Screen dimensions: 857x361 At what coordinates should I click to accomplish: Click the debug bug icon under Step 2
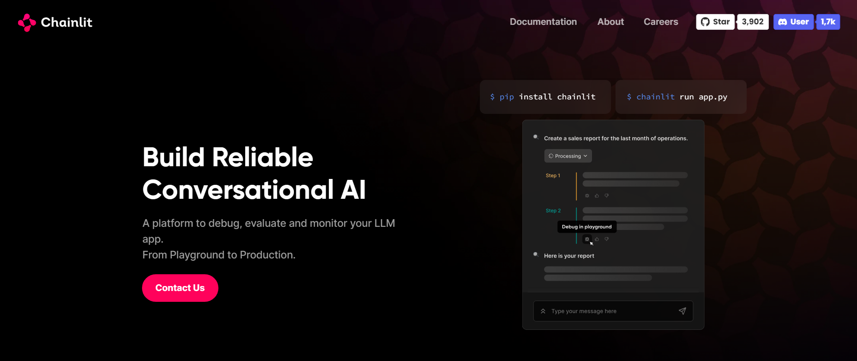pyautogui.click(x=587, y=239)
